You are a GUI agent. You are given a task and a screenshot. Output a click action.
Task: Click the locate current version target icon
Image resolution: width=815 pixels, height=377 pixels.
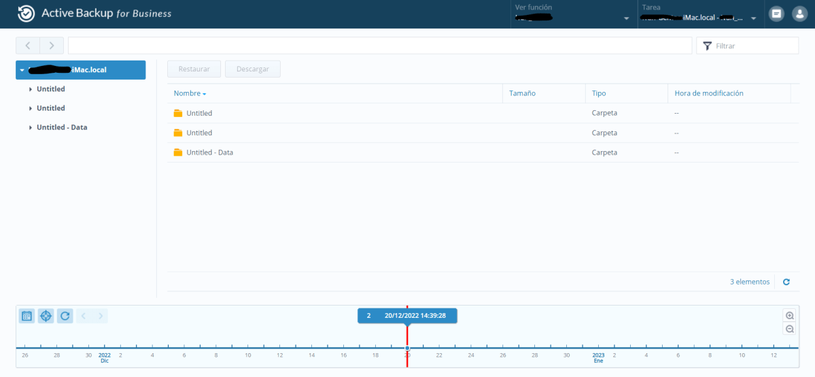[46, 316]
